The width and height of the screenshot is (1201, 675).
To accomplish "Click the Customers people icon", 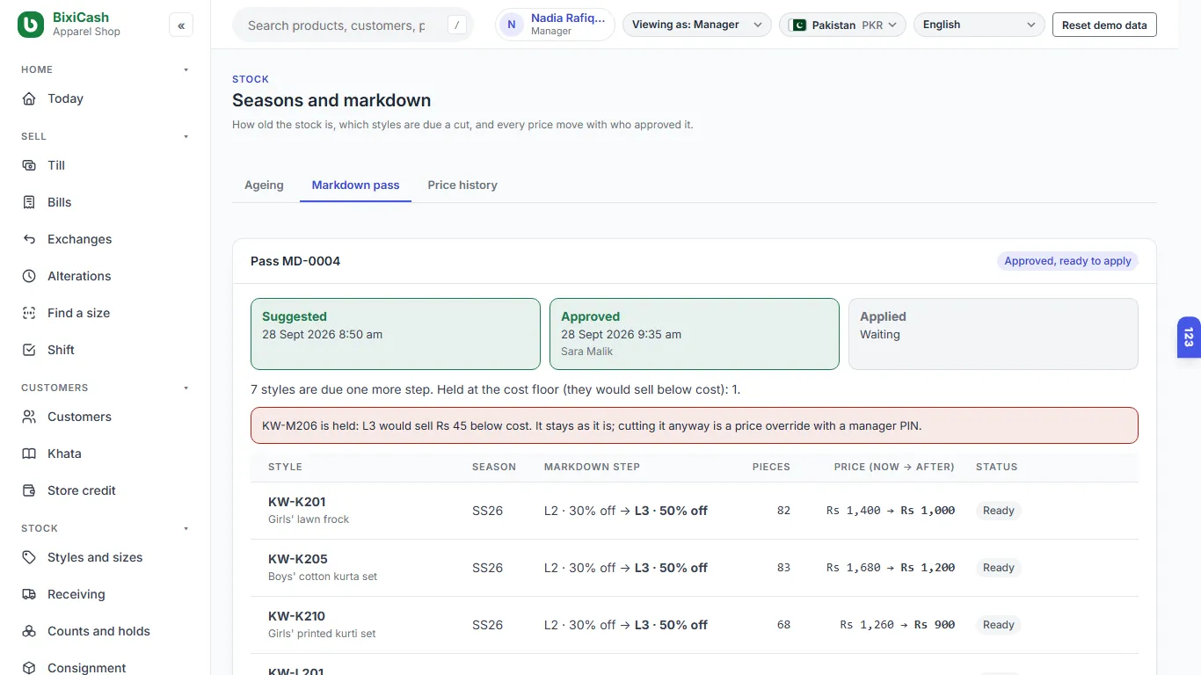I will tap(30, 417).
